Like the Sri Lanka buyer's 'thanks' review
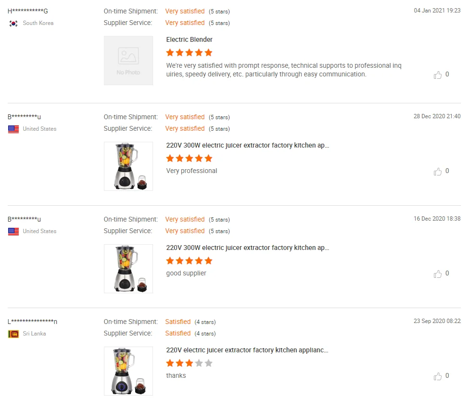 438,376
